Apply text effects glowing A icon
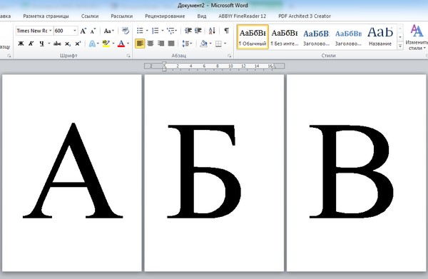 (92, 44)
